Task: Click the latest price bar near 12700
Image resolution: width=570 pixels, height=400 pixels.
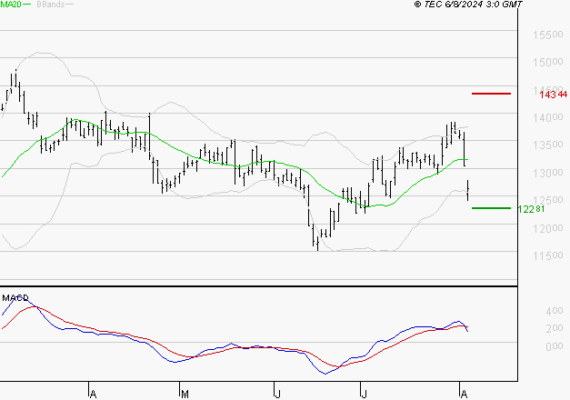Action: (x=468, y=190)
